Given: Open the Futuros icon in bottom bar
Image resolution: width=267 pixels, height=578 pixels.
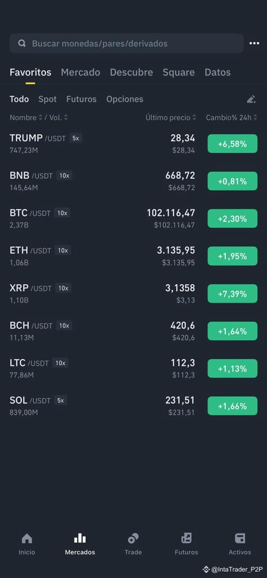Looking at the screenshot, I should coord(186,538).
